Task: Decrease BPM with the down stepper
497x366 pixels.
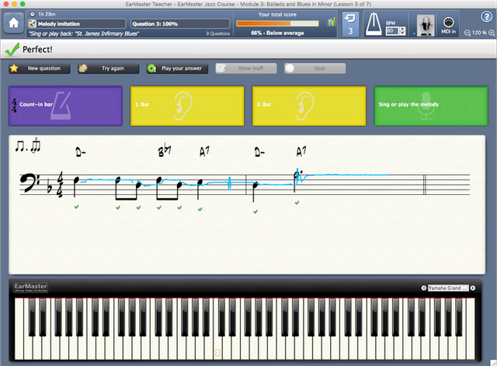Action: point(402,33)
